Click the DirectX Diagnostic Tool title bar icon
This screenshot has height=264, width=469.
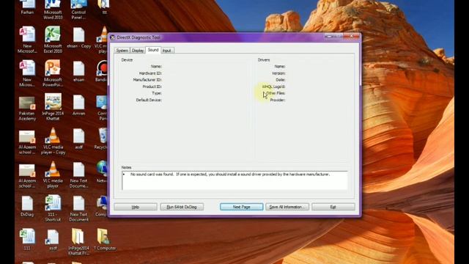[x=112, y=37]
